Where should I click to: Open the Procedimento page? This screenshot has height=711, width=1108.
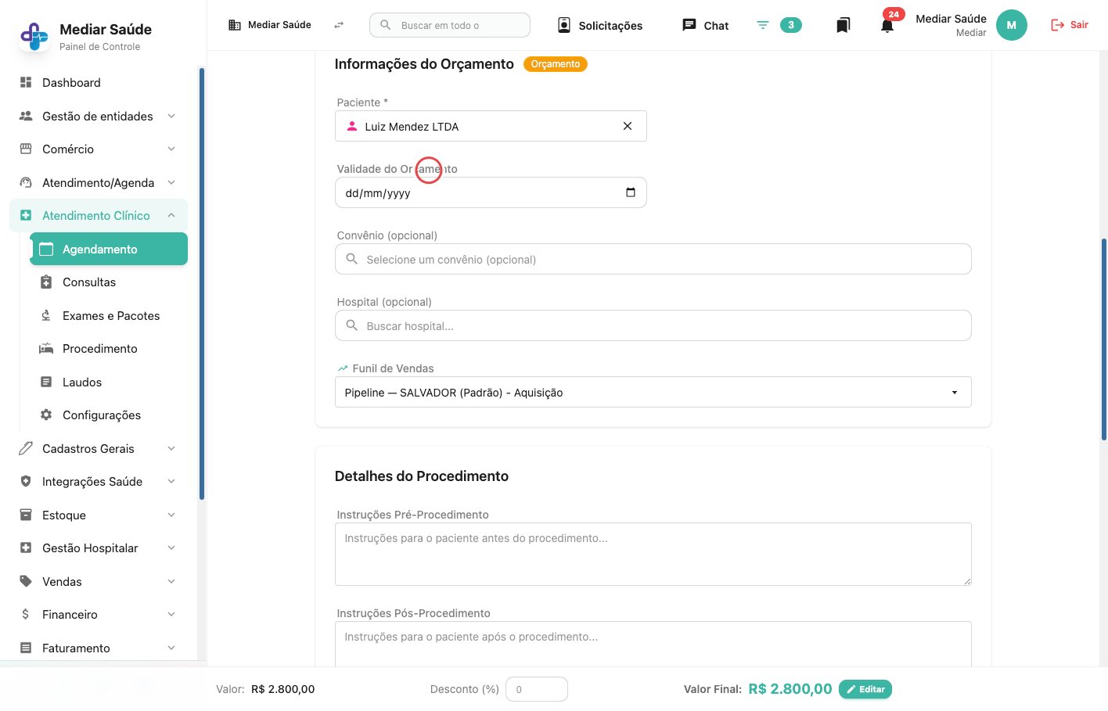[109, 349]
